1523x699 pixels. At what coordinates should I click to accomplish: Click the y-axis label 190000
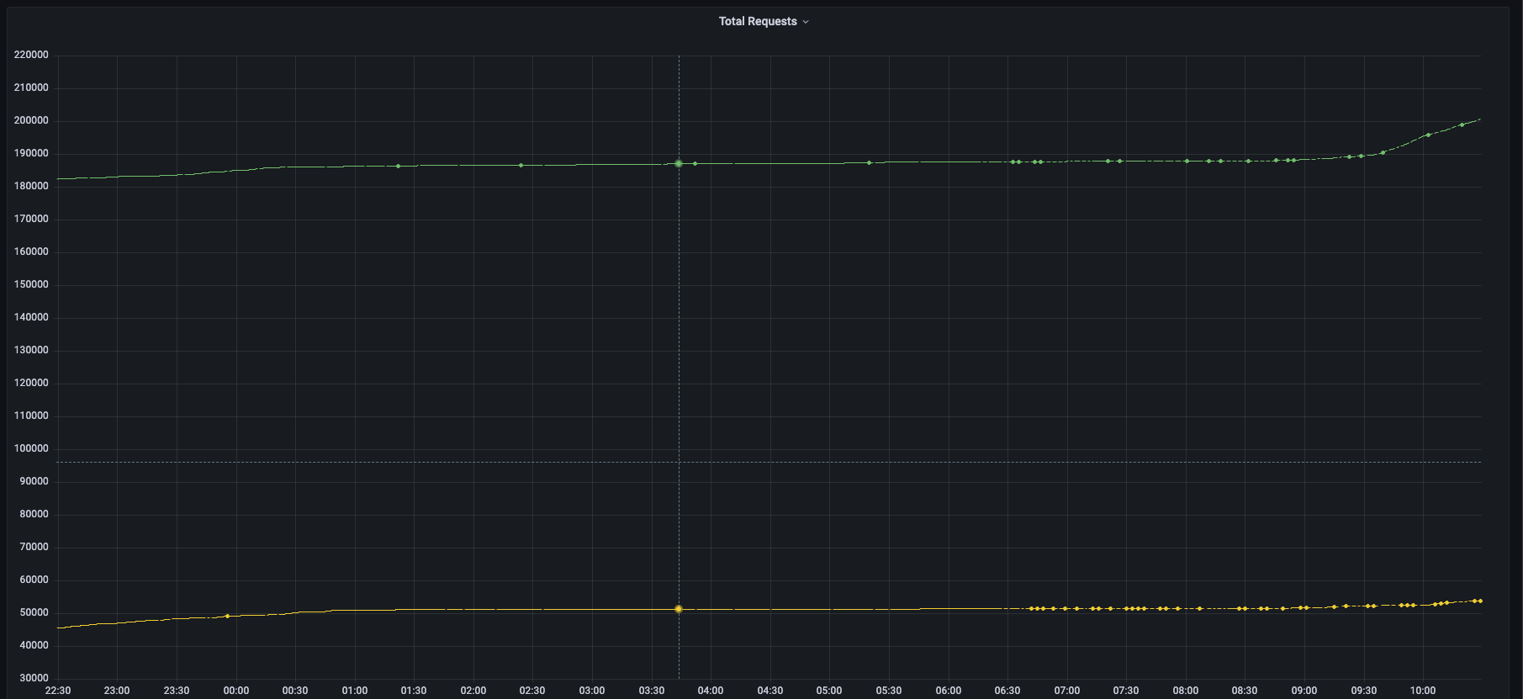coord(31,153)
